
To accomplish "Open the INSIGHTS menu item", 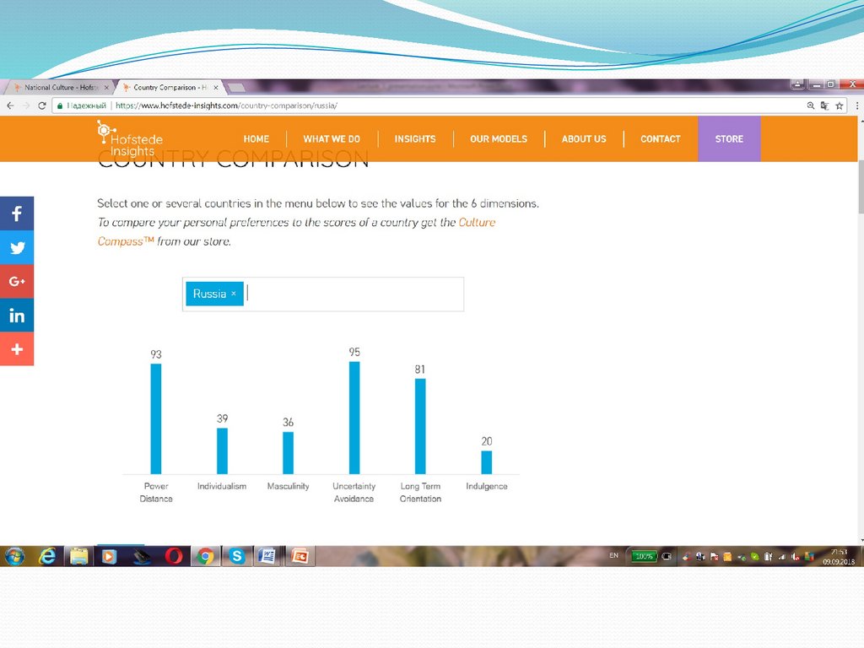I will (415, 139).
